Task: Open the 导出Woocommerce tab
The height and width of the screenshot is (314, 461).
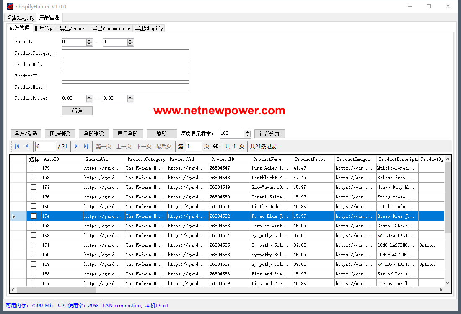Action: click(x=111, y=28)
